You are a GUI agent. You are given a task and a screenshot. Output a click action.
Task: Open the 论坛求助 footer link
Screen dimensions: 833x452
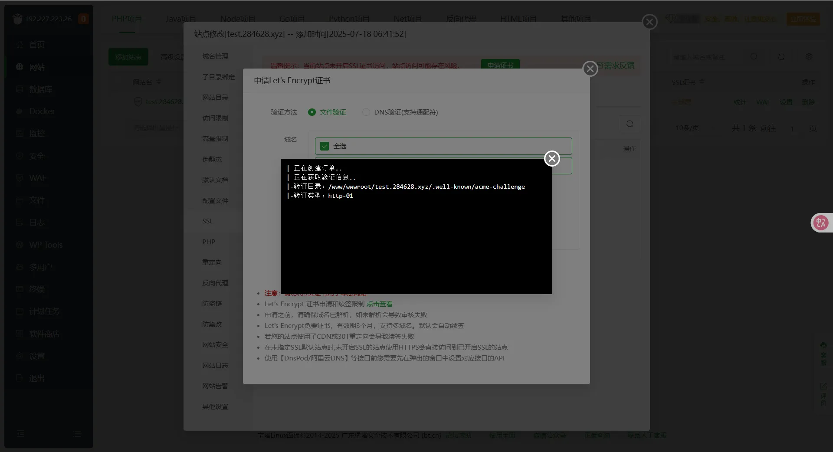coord(459,435)
